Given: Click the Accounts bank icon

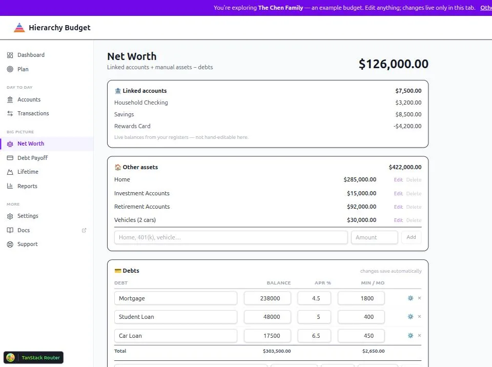Looking at the screenshot, I should pyautogui.click(x=10, y=99).
